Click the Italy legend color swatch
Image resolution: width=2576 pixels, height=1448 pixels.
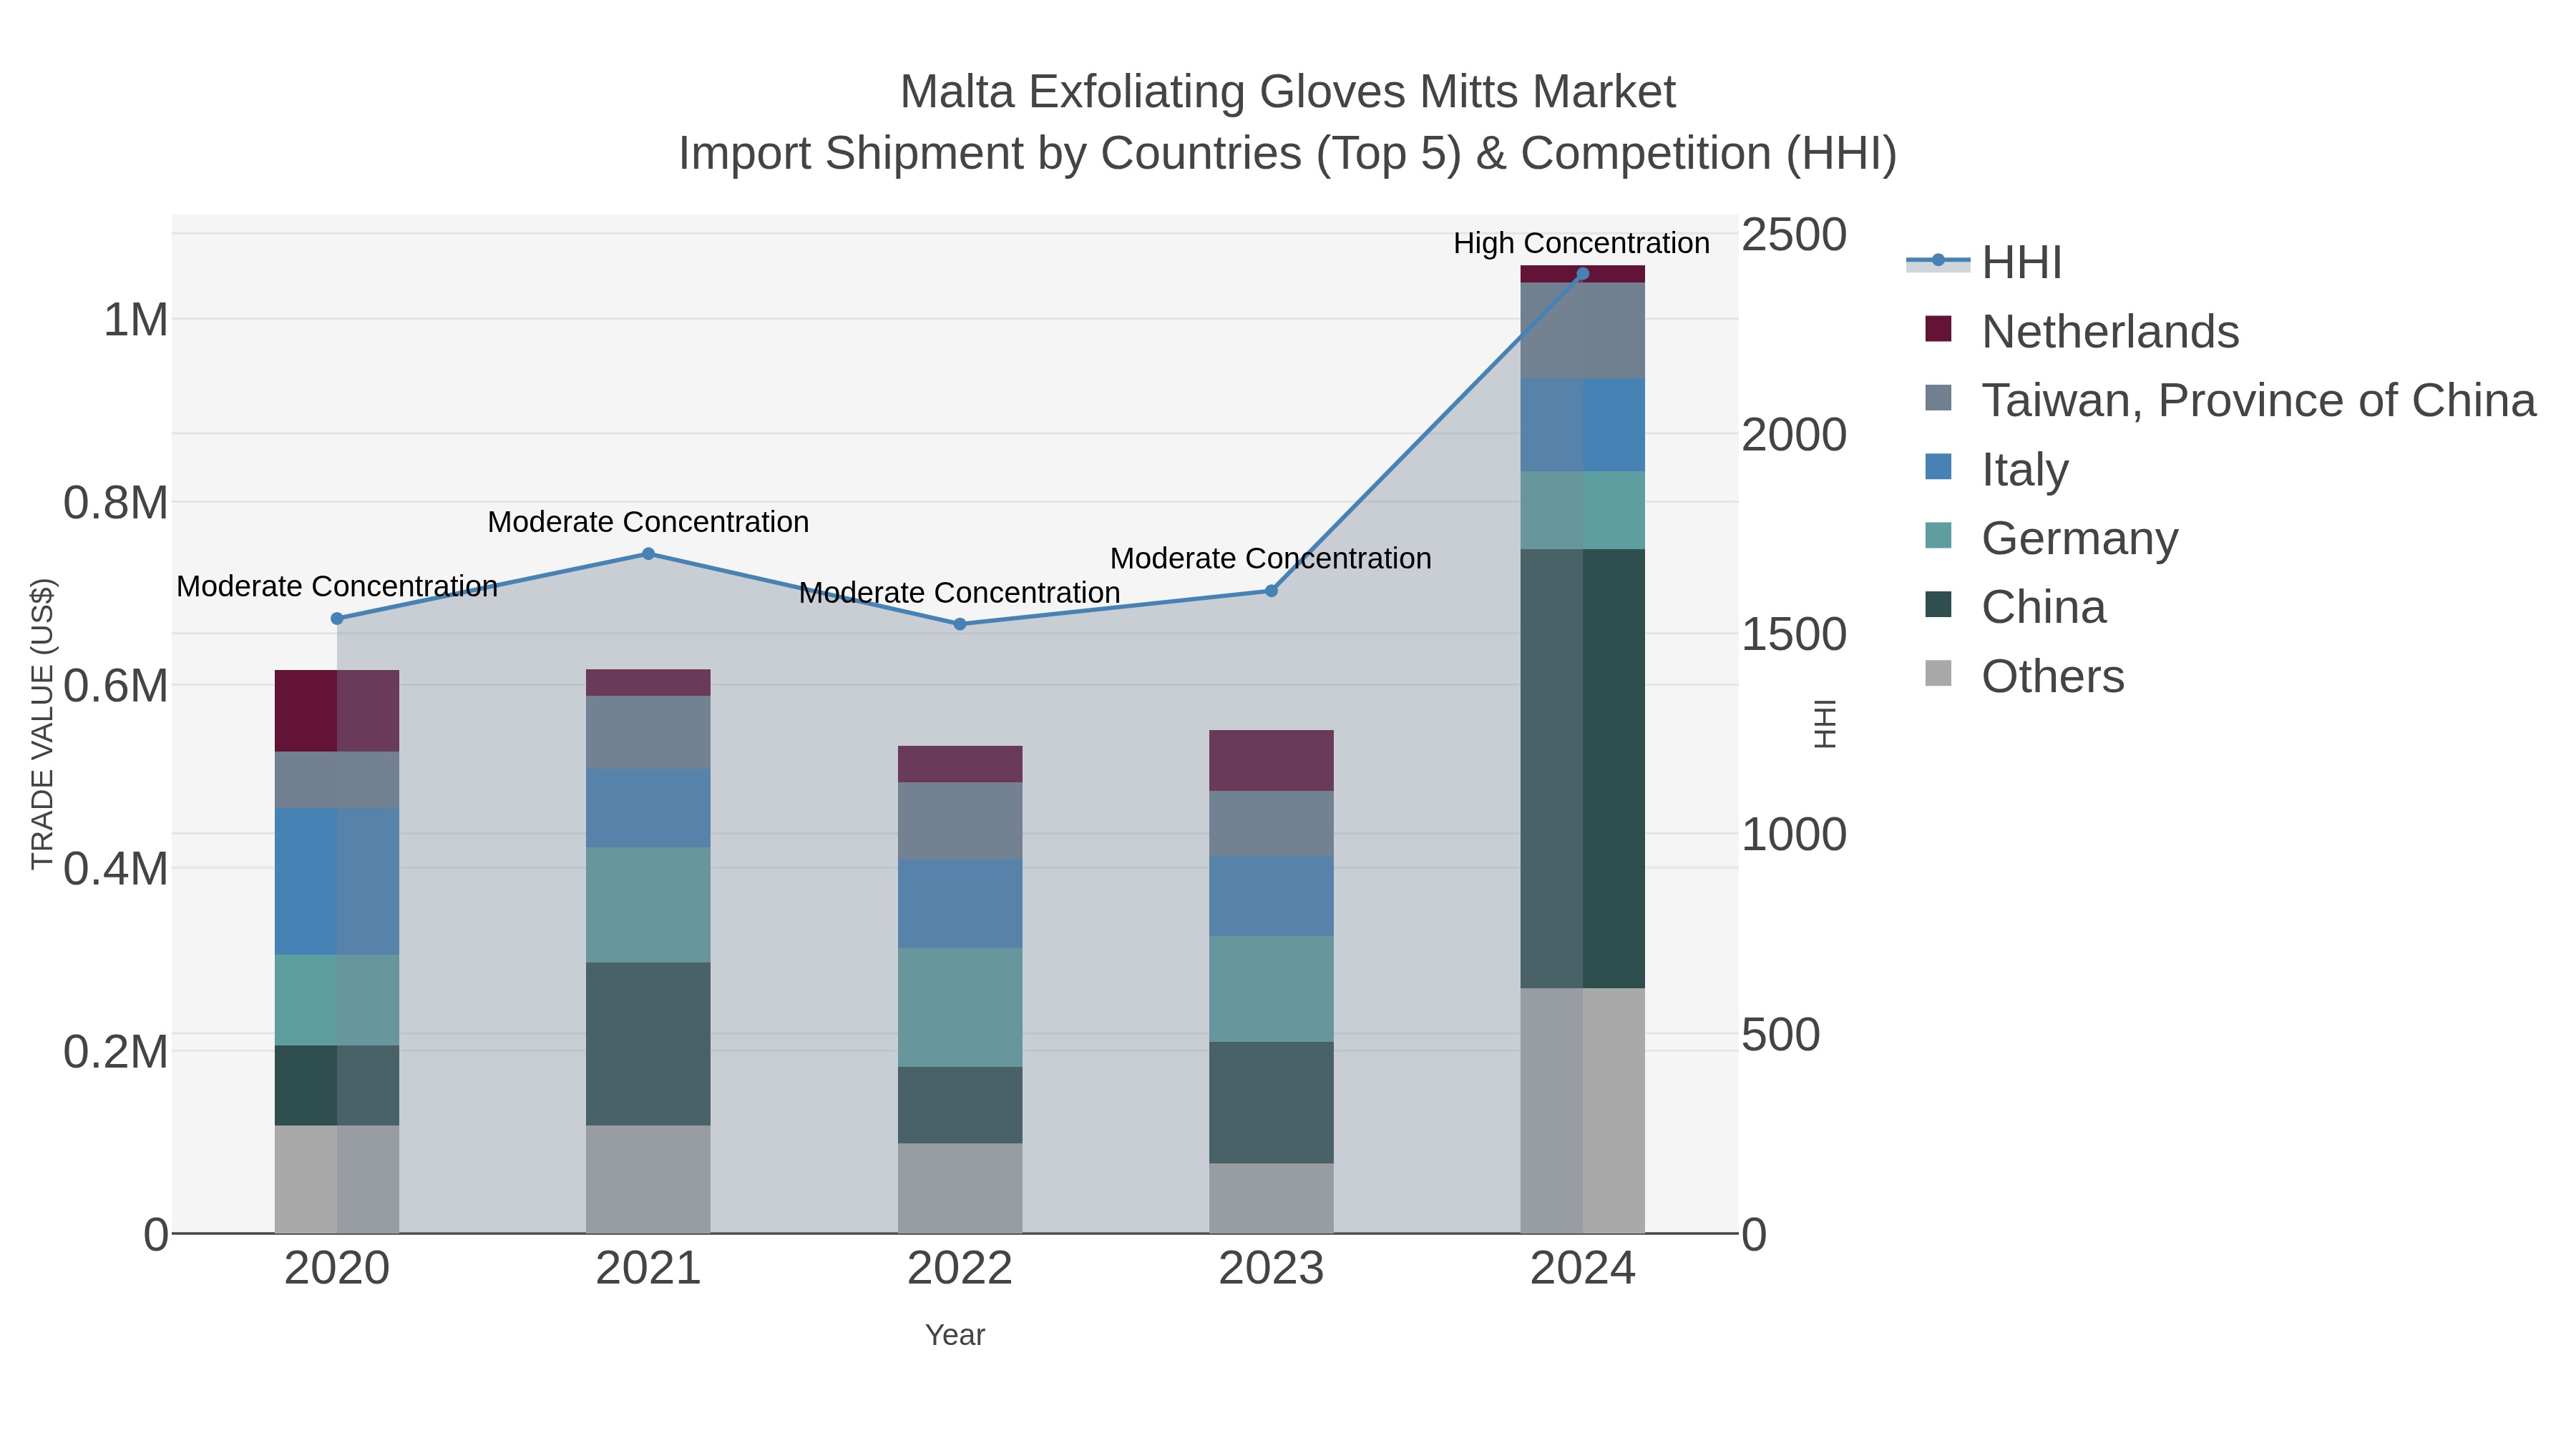1938,467
